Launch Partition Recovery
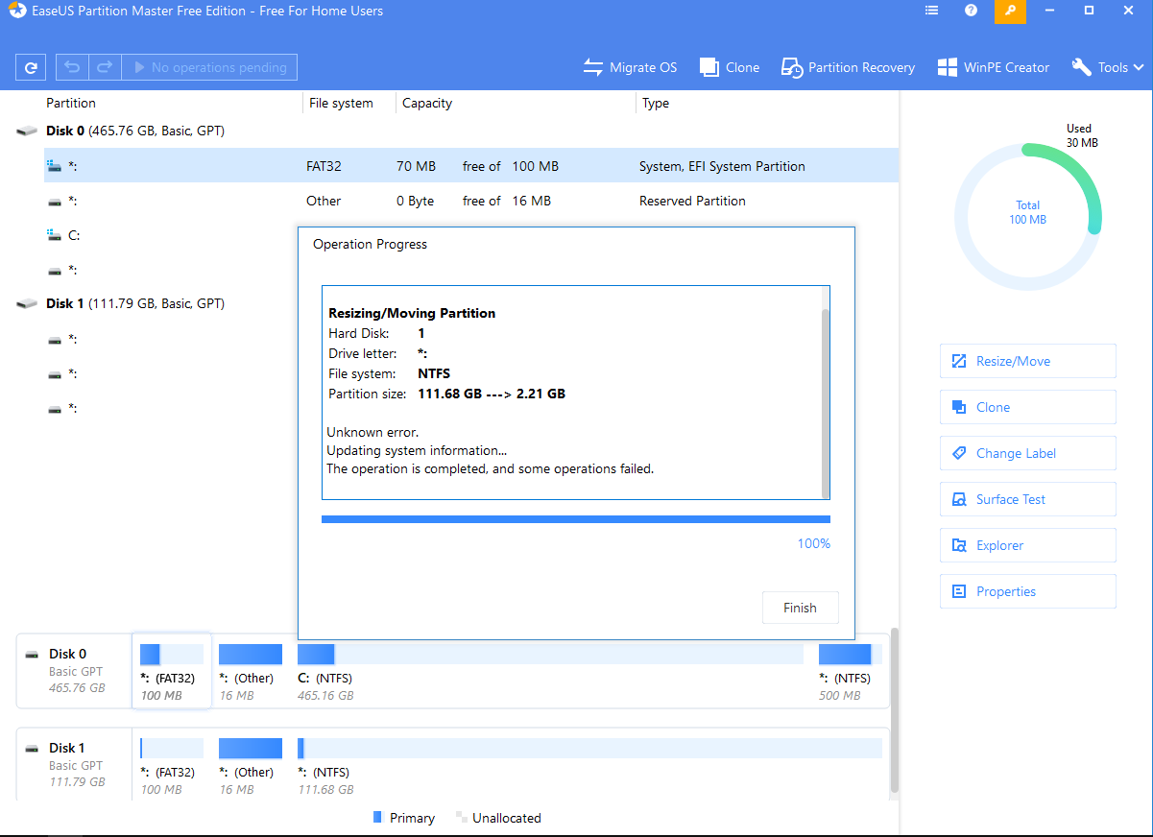This screenshot has height=837, width=1153. pyautogui.click(x=848, y=67)
